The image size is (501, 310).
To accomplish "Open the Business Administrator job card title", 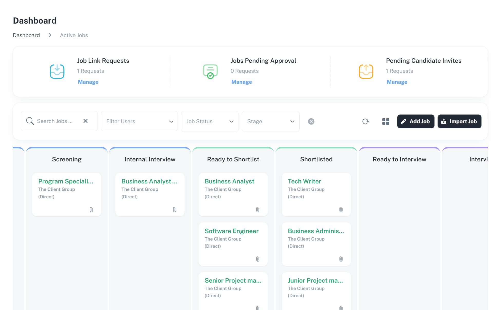I will pos(316,231).
